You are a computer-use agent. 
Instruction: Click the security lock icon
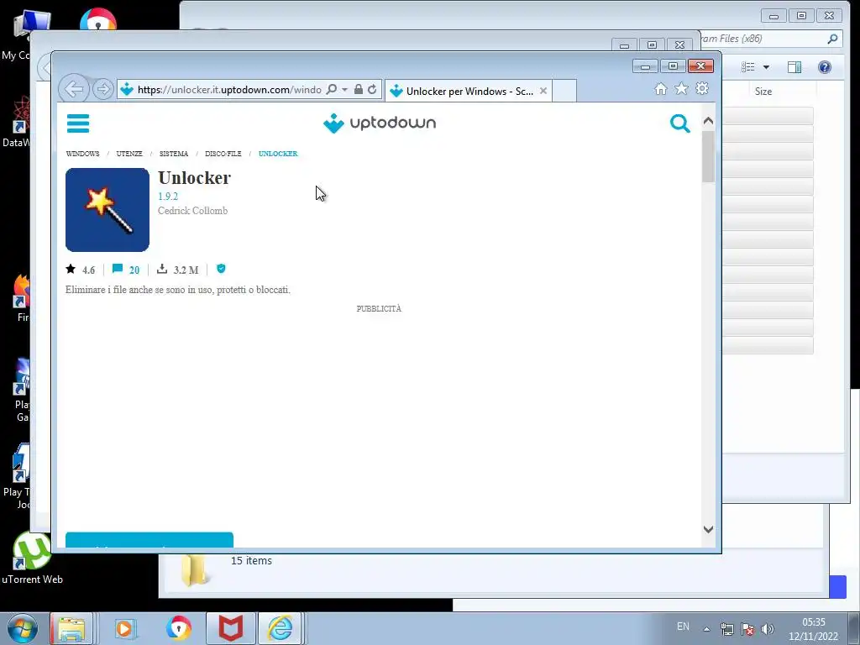[x=358, y=89]
